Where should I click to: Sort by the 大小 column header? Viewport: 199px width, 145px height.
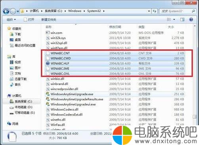(x=171, y=27)
